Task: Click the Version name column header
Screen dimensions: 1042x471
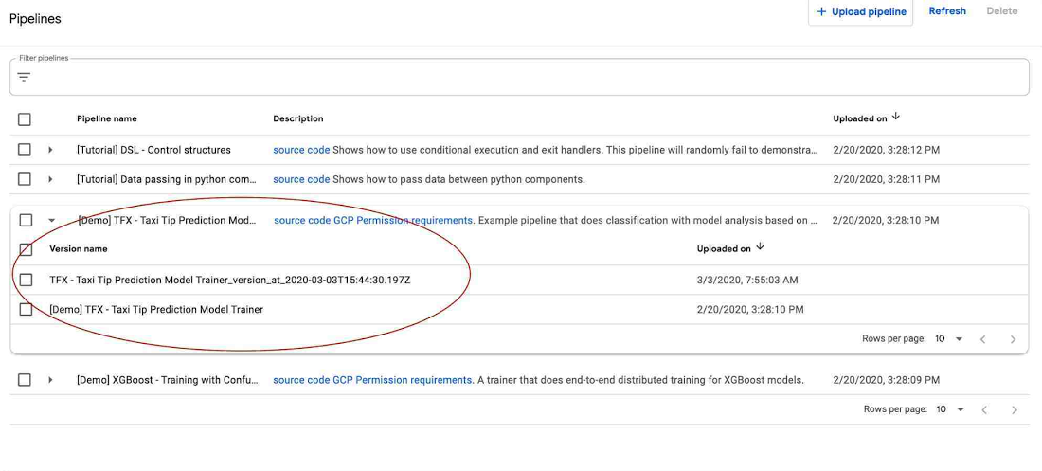Action: [79, 249]
